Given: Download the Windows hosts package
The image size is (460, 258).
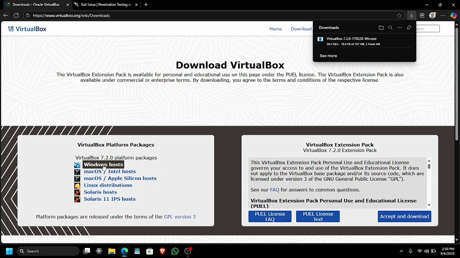Looking at the screenshot, I should pyautogui.click(x=103, y=164).
